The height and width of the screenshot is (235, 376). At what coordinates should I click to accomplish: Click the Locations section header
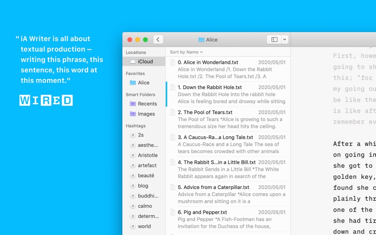pyautogui.click(x=136, y=52)
